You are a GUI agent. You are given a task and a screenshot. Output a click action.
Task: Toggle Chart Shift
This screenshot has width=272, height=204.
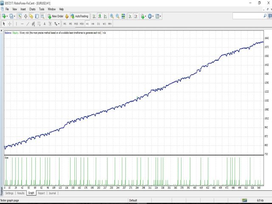point(136,16)
